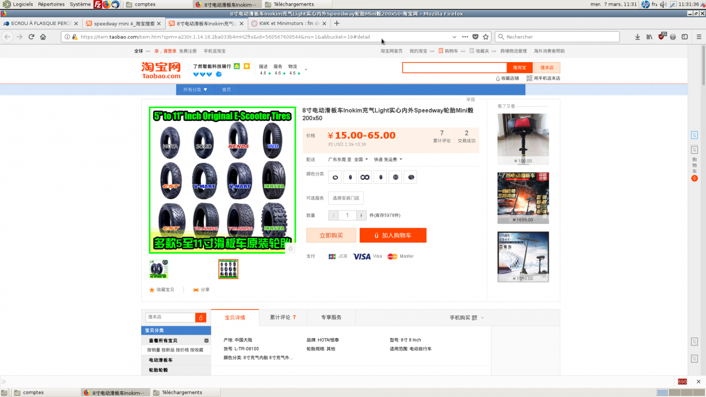Click the site info icon in address bar
Viewport: 706px width, 397px height.
click(67, 37)
